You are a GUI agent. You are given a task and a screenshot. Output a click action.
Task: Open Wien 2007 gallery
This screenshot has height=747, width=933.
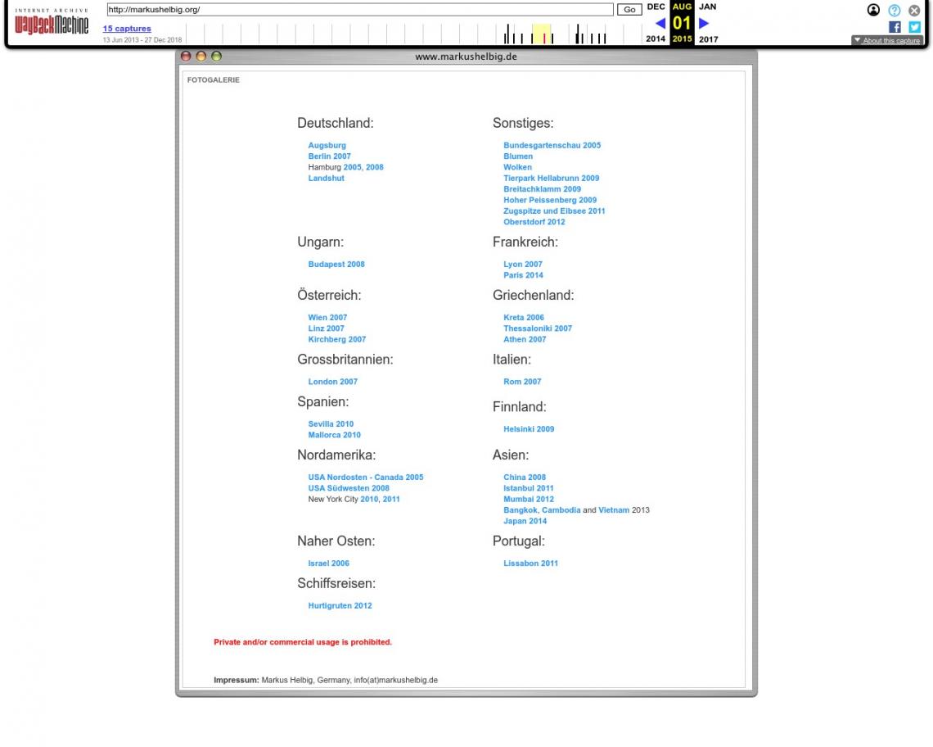327,318
